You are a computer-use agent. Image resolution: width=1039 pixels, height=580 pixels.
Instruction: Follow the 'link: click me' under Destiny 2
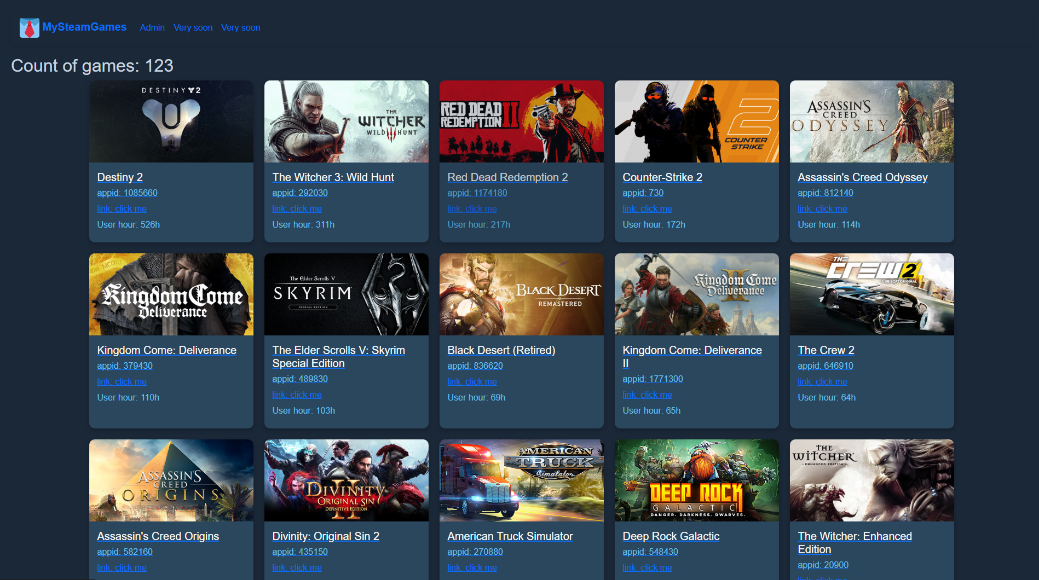click(122, 209)
